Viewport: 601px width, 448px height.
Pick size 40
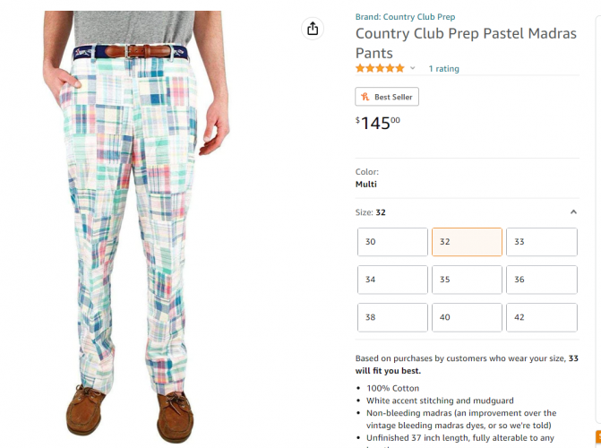[x=467, y=317]
